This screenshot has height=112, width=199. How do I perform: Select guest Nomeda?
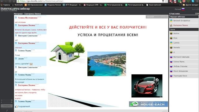[x=184, y=47]
